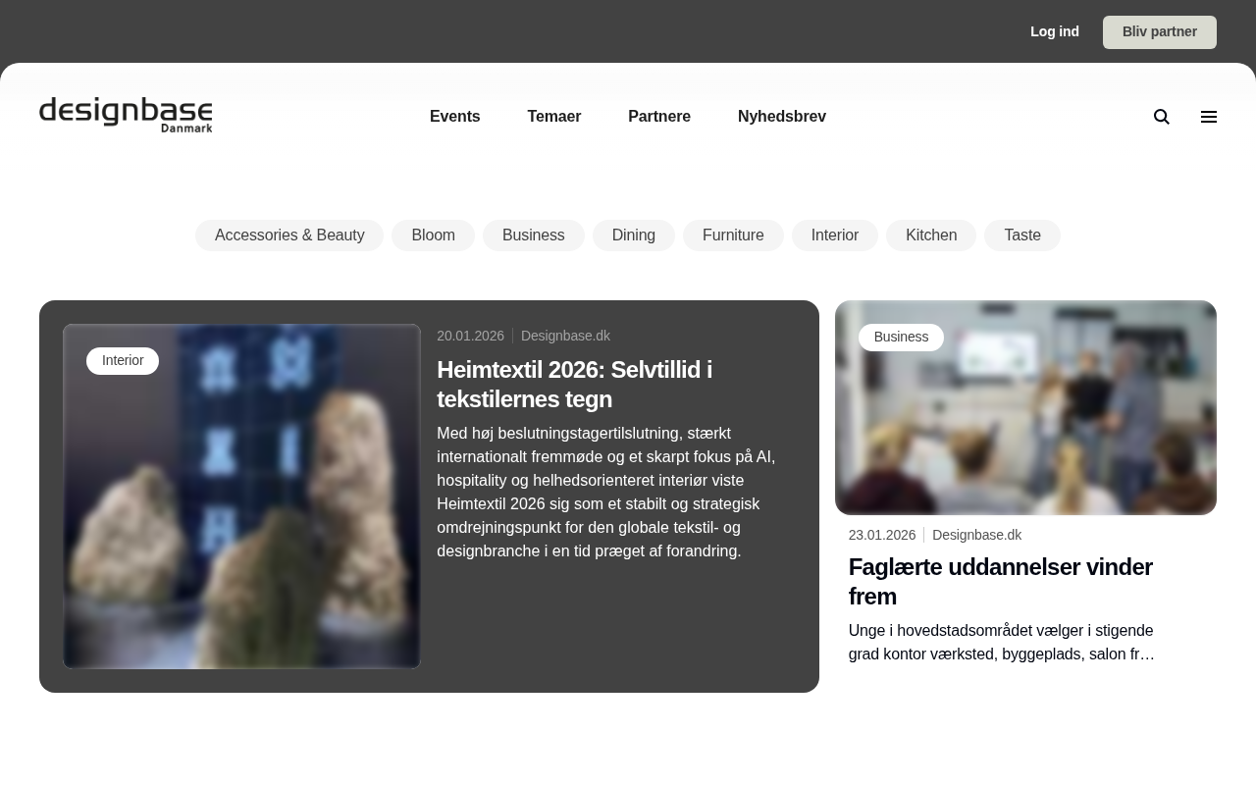This screenshot has height=785, width=1256.
Task: Open the Heimtextil 2026 article headline
Action: (x=575, y=385)
